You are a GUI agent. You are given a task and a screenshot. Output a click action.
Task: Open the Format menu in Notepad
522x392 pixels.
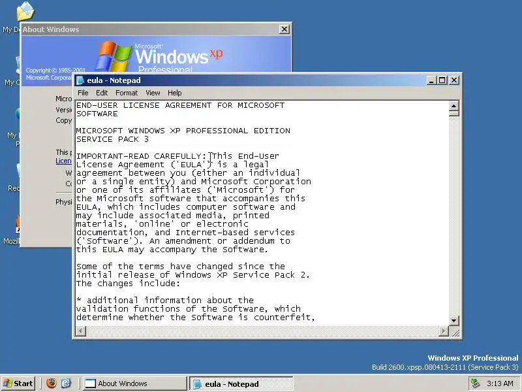point(127,93)
